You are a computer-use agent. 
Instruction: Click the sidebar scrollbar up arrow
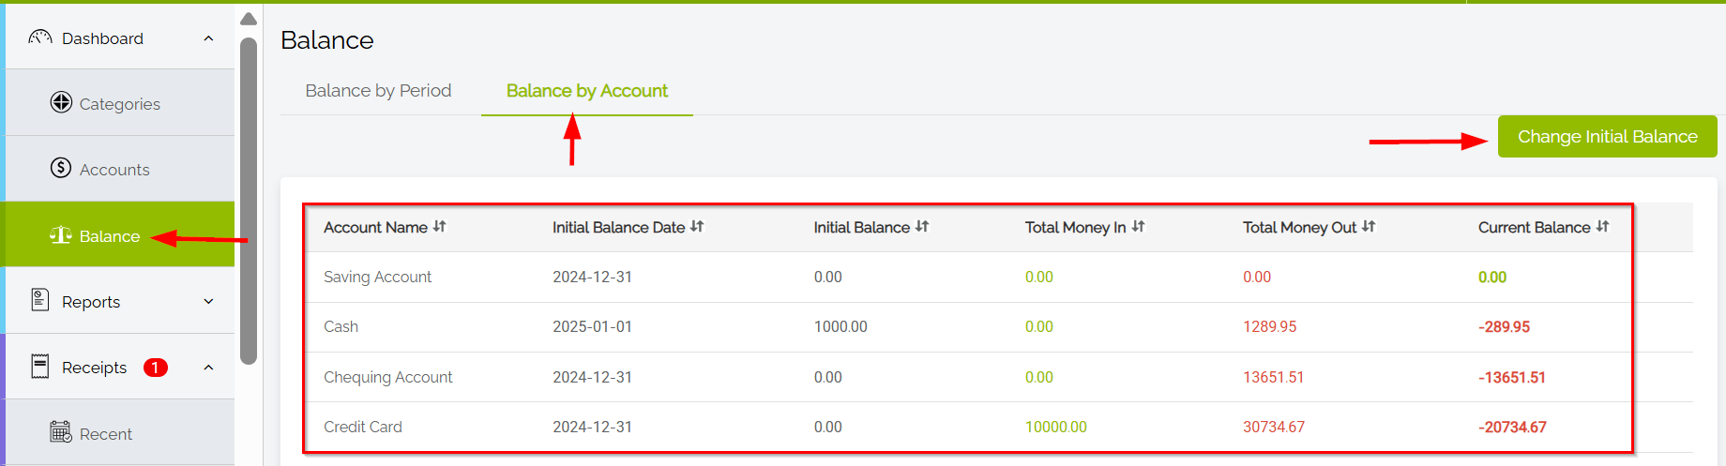pos(249,19)
